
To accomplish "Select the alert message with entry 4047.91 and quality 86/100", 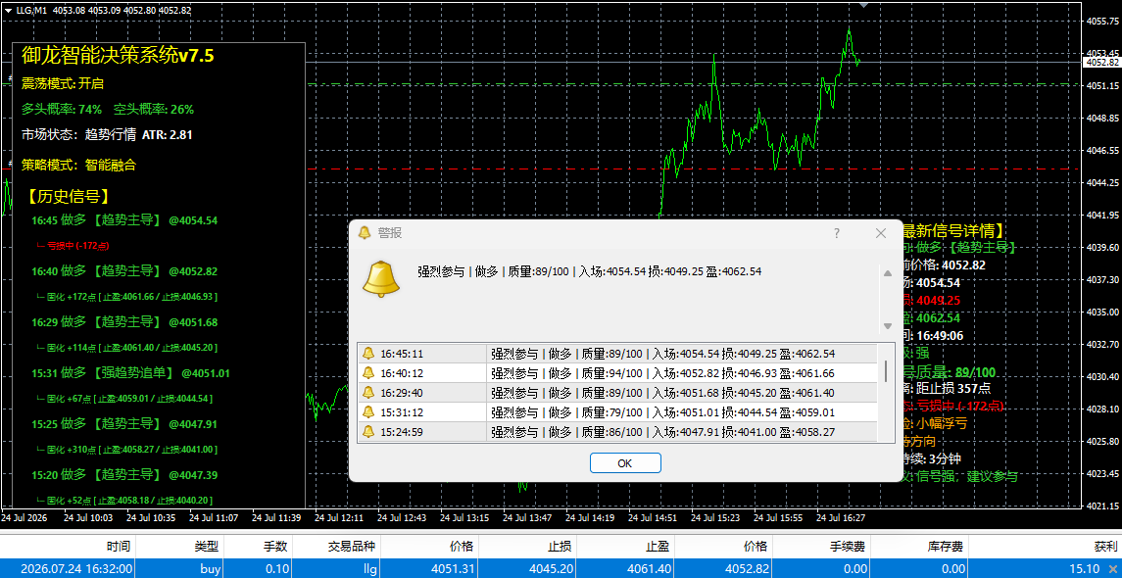I will (662, 432).
